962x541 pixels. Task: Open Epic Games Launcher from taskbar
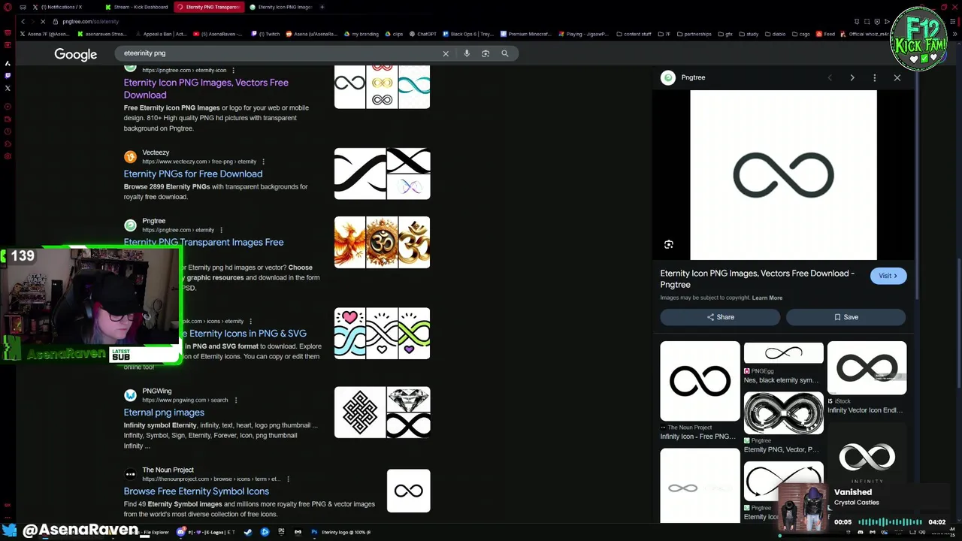click(x=281, y=532)
